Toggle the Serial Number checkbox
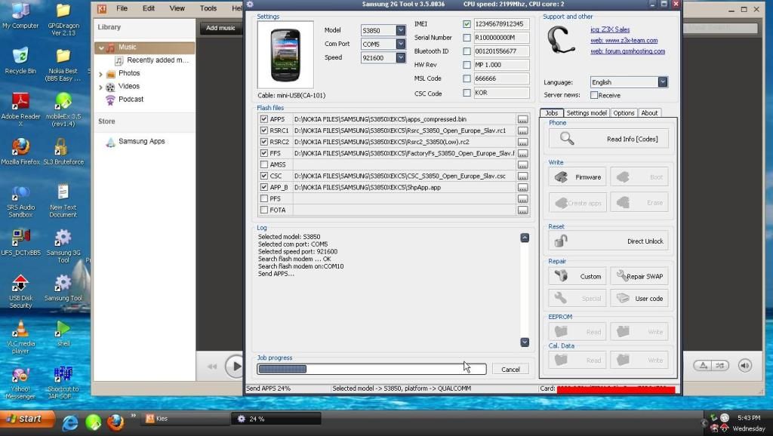 pos(467,38)
